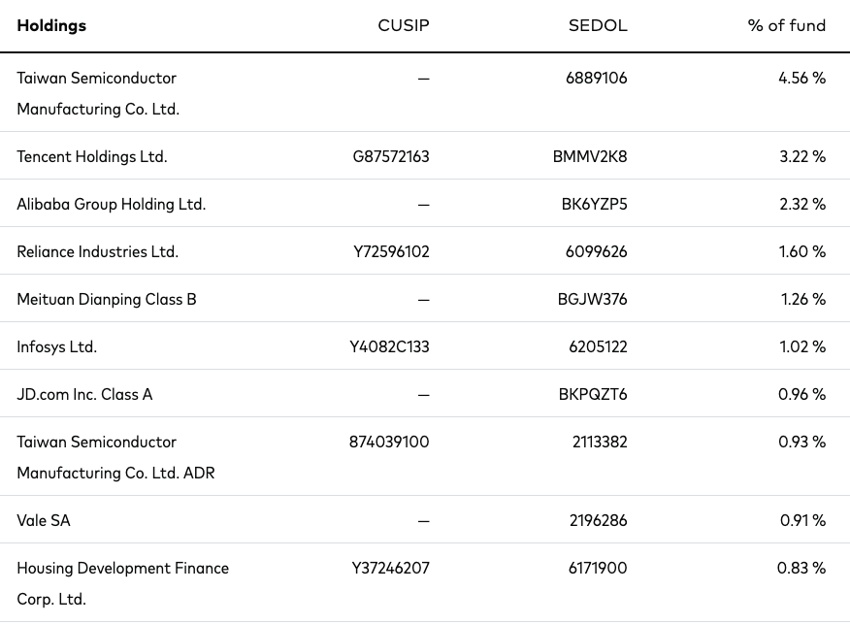Select SEDOL number 2196286
This screenshot has width=850, height=624.
598,520
